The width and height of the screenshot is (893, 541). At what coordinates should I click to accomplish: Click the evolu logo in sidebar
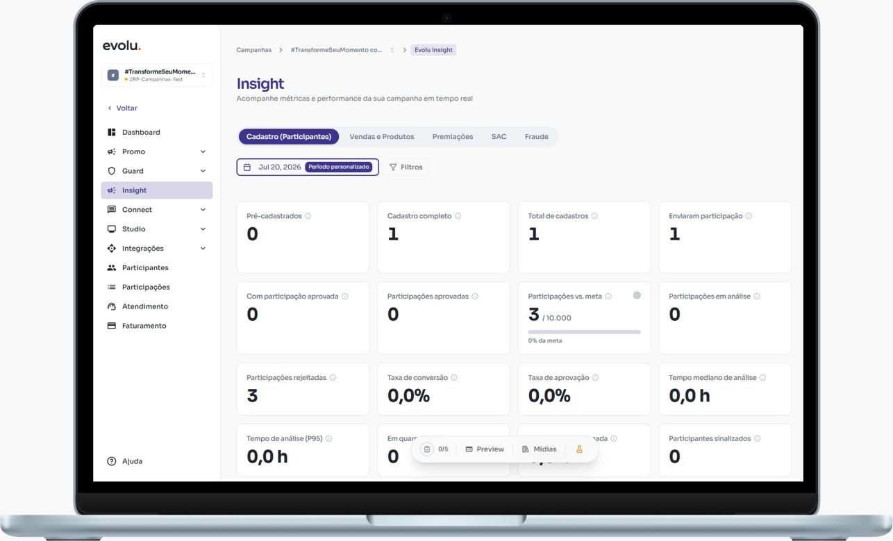coord(122,46)
